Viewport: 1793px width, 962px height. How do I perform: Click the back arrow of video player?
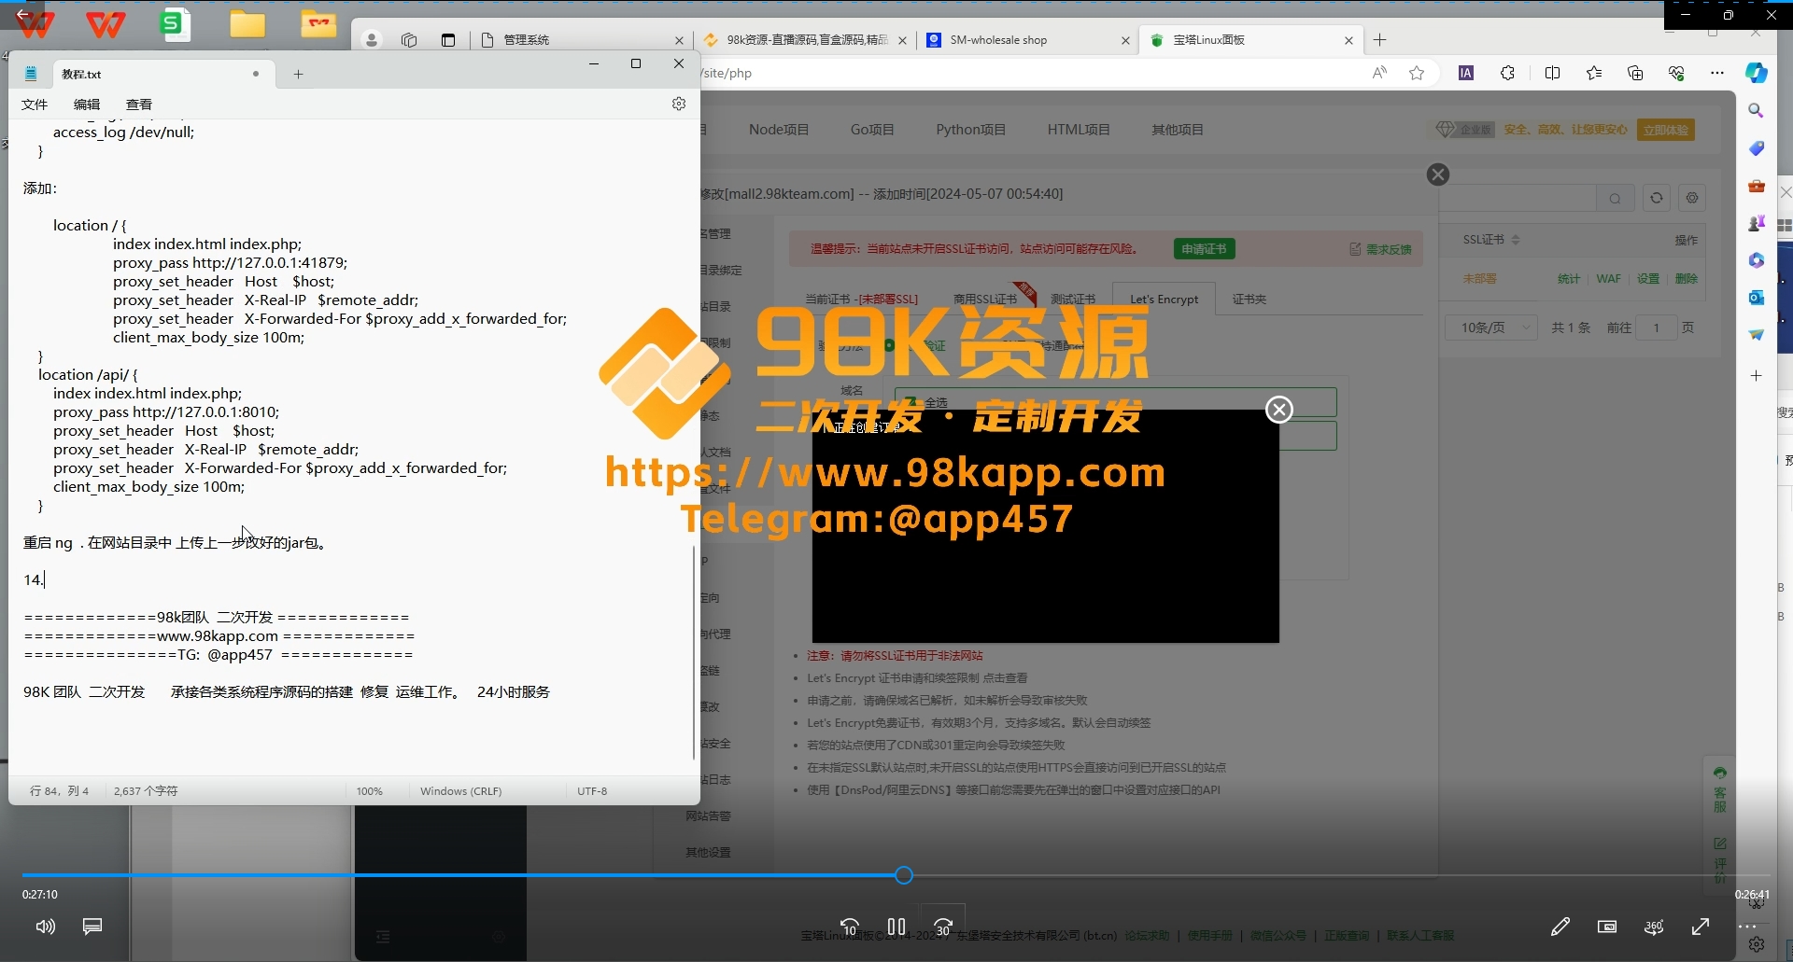pyautogui.click(x=23, y=14)
